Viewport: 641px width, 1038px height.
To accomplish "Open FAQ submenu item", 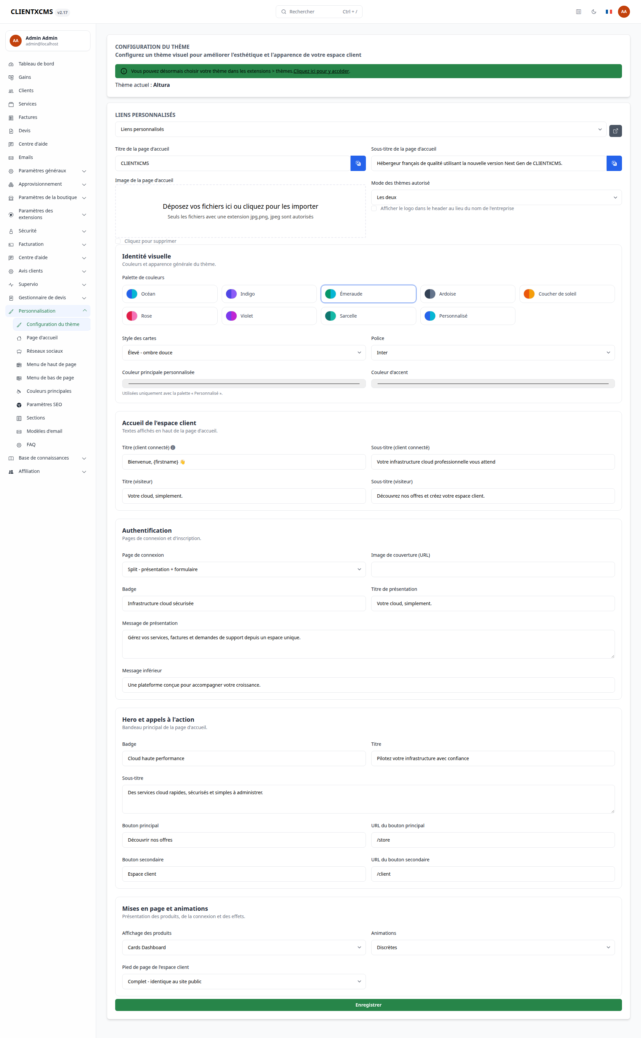I will point(52,445).
